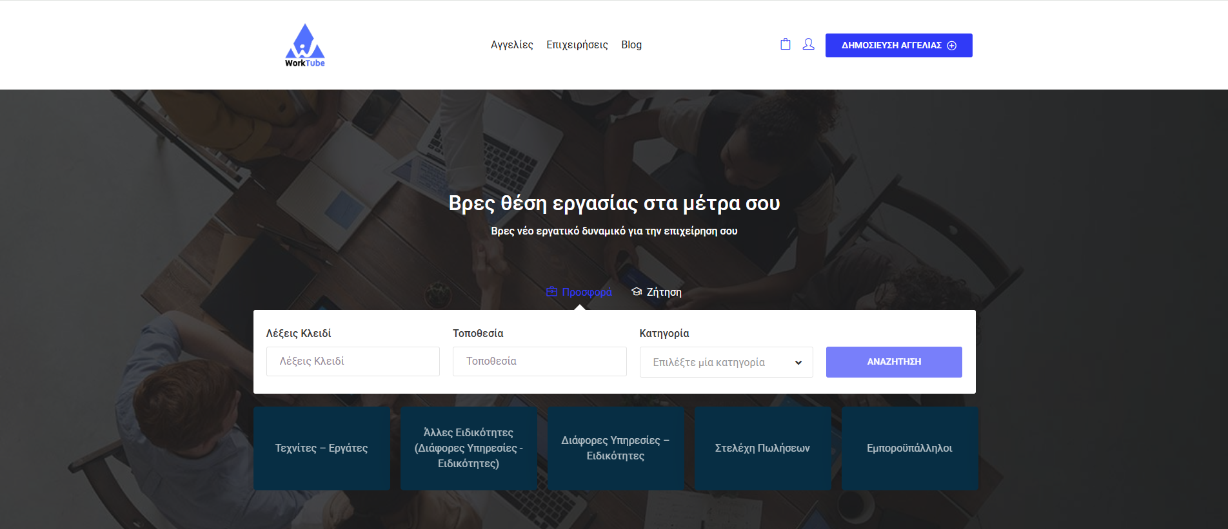Select the Άλλες Ειδικότητες category tile
The image size is (1228, 529).
click(468, 448)
